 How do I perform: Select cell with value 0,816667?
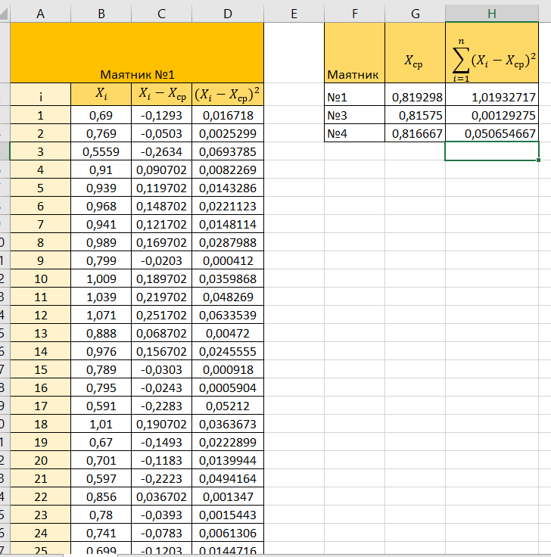[x=415, y=133]
